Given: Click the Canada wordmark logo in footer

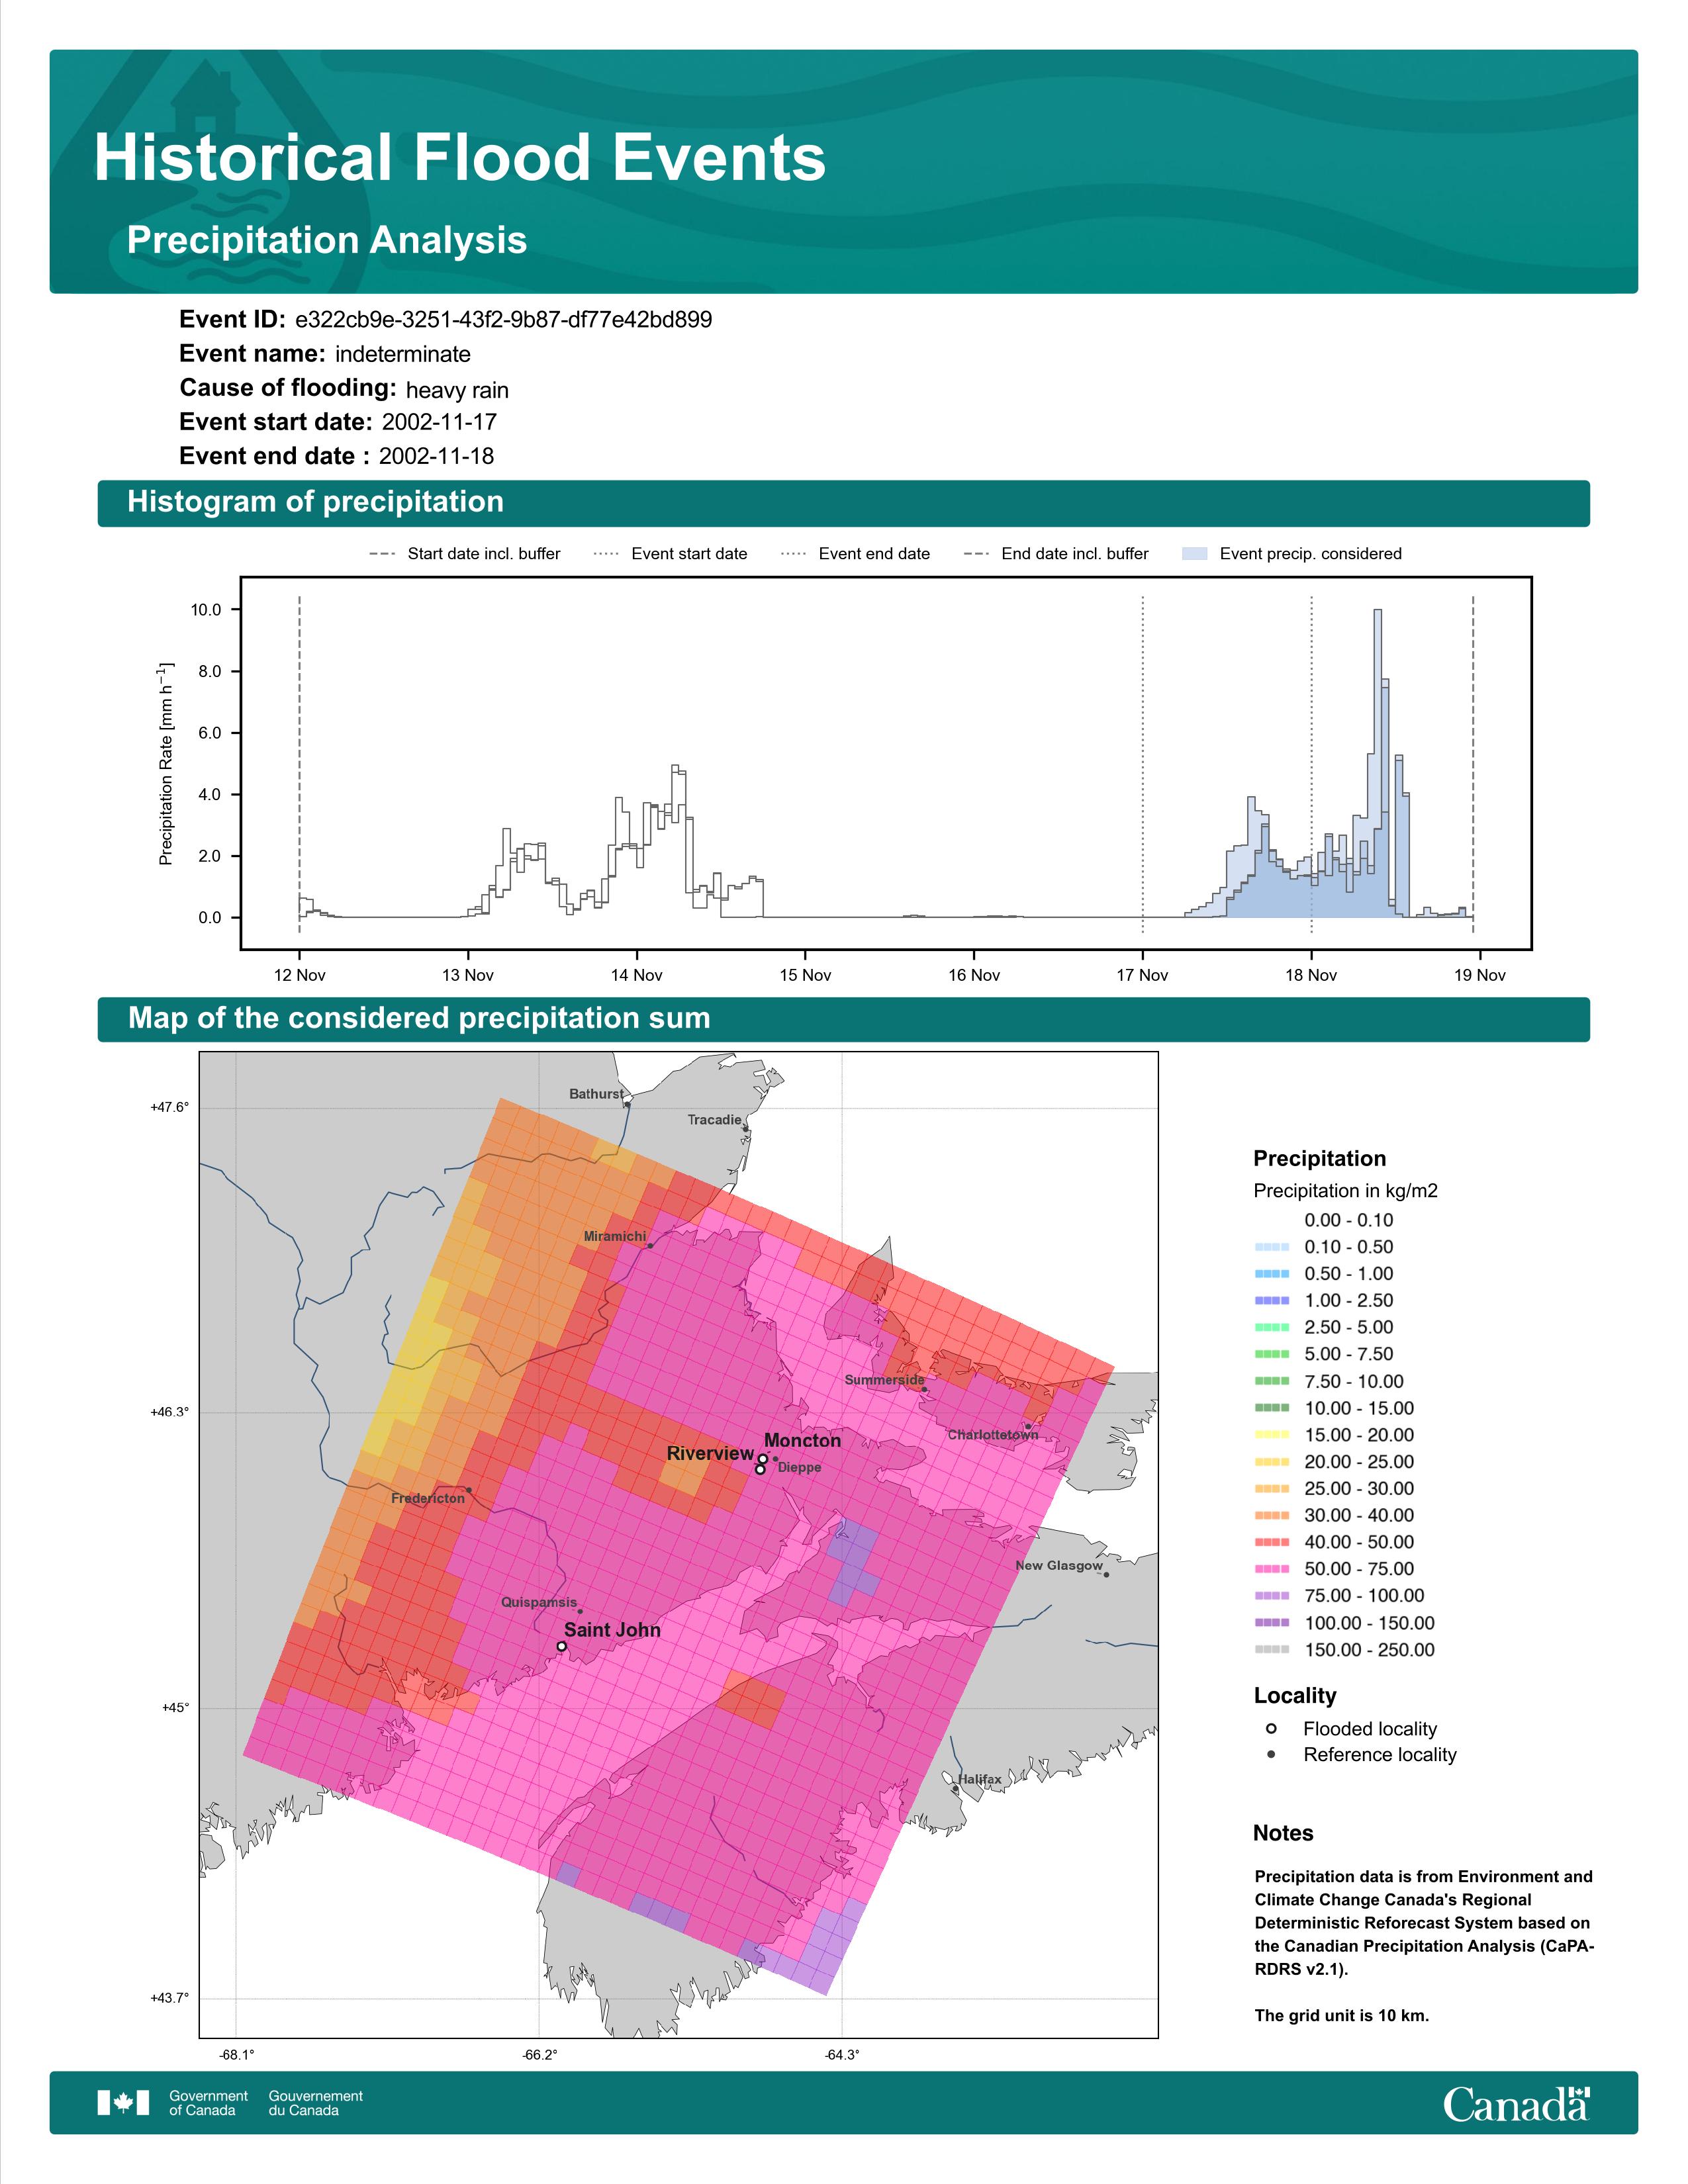Looking at the screenshot, I should 1516,2104.
